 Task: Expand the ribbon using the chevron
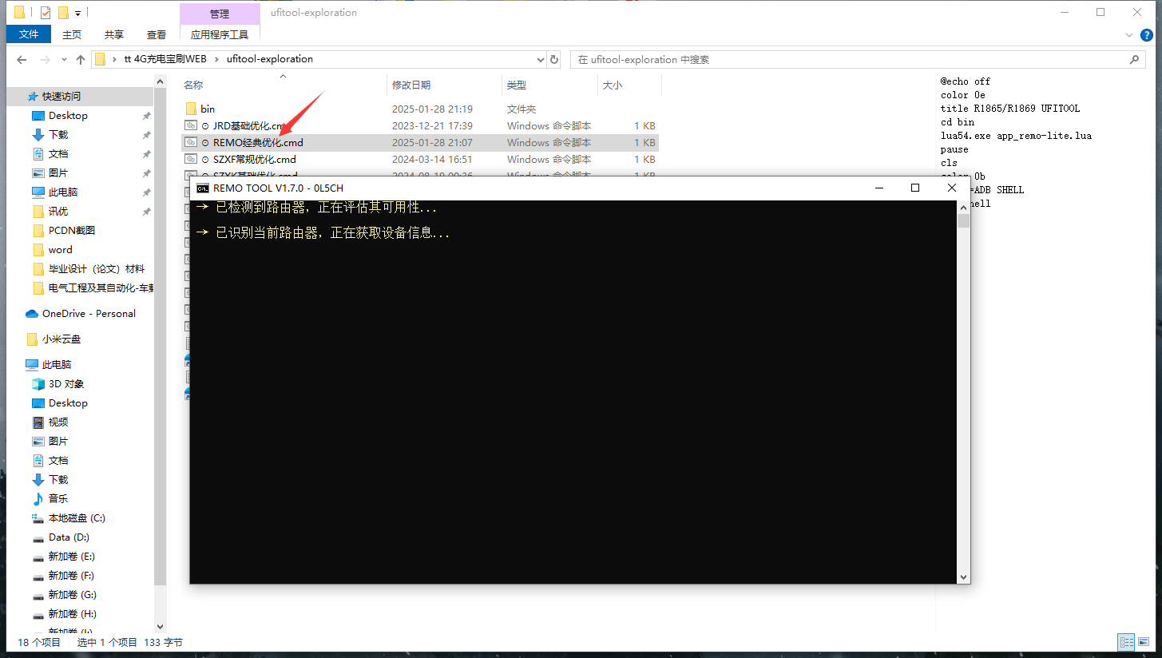pyautogui.click(x=1128, y=35)
